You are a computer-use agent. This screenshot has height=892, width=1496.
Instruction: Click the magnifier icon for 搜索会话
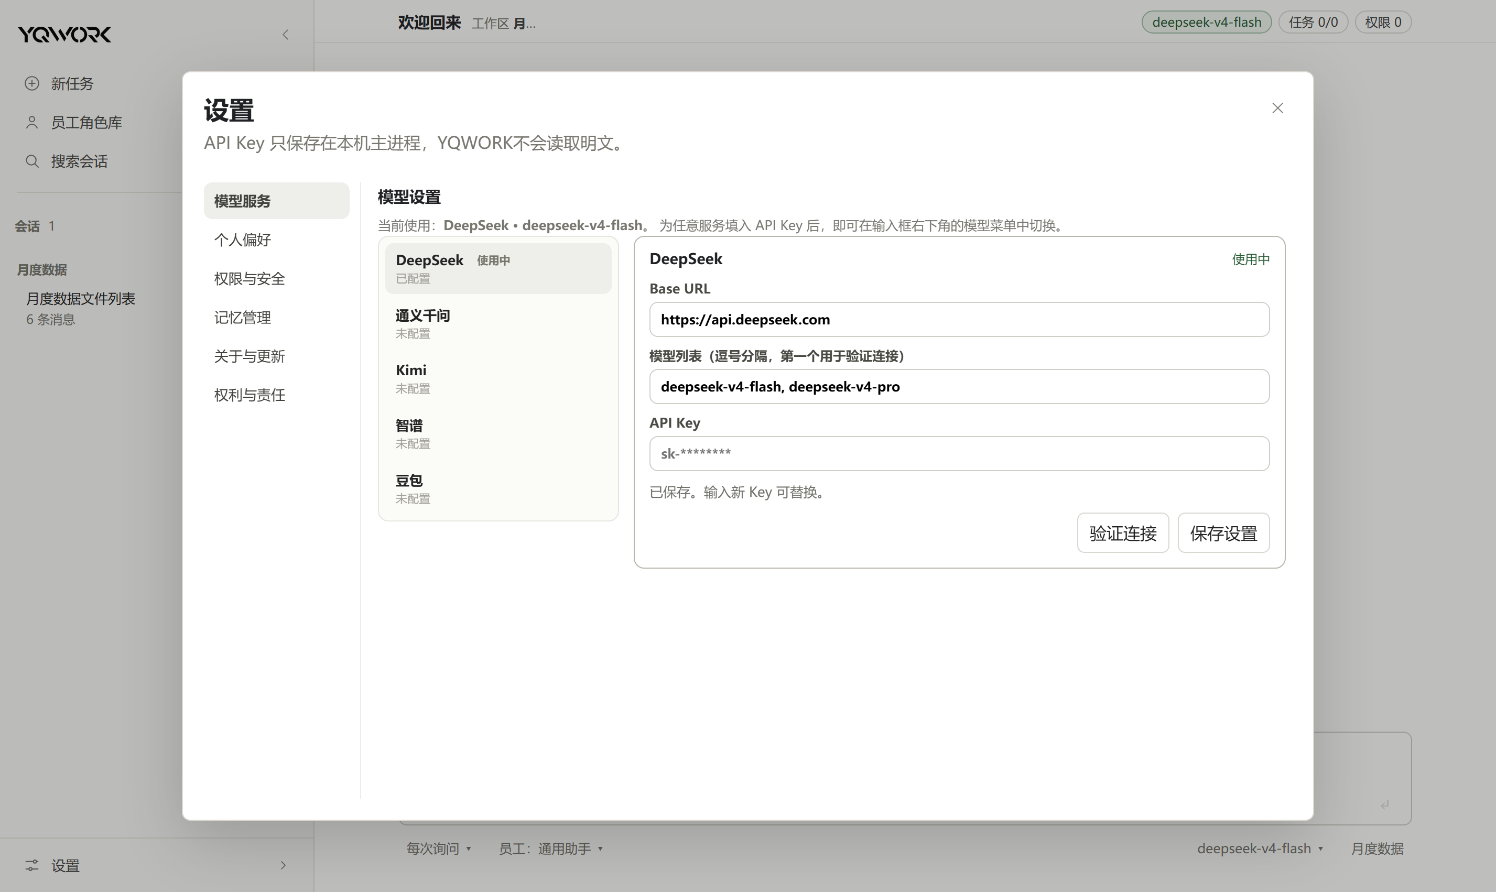(x=32, y=161)
